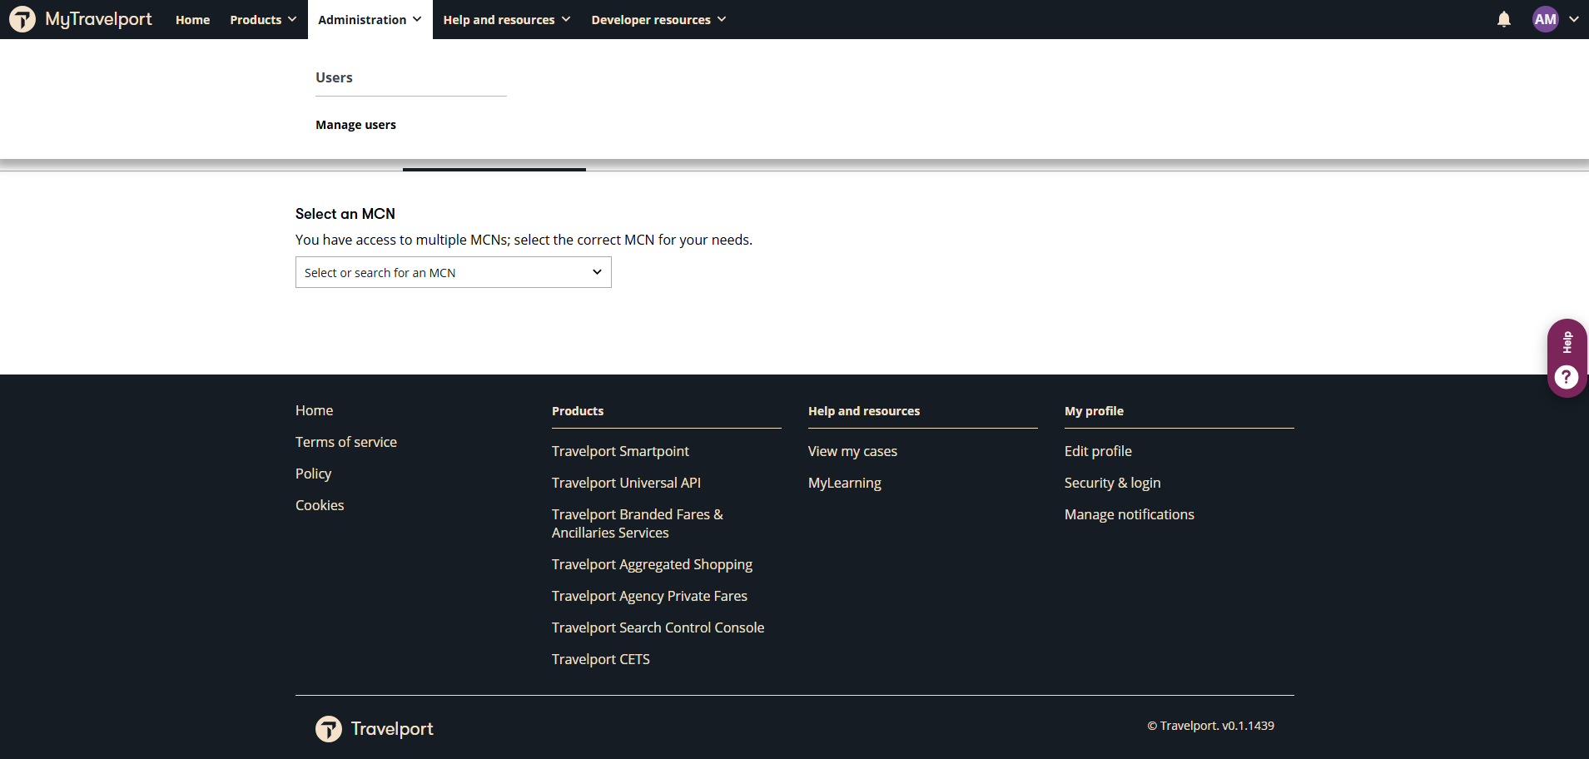
Task: Open the notifications bell
Action: [1503, 19]
